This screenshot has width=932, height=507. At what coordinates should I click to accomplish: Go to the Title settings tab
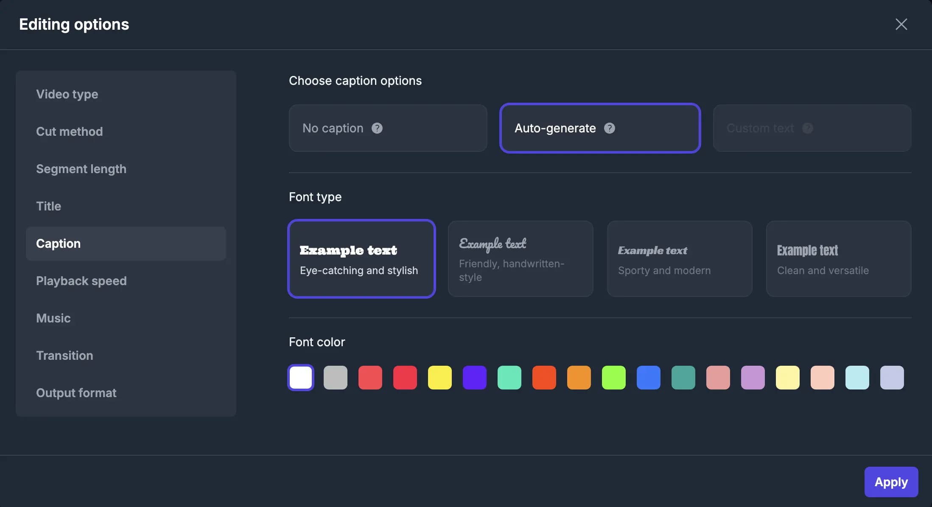coord(48,206)
